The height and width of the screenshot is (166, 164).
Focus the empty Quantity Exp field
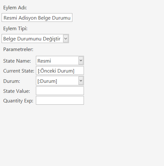(x=60, y=100)
